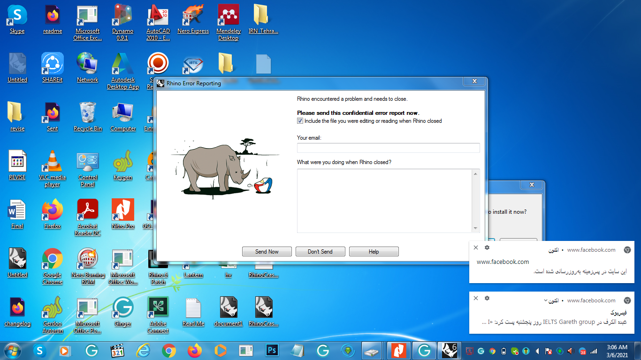Select the Nitro Pro desktop icon
641x360 pixels.
click(x=123, y=214)
